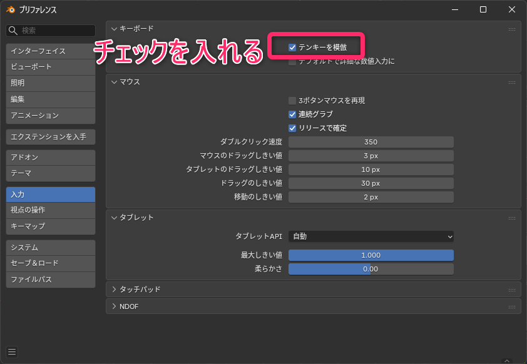Image resolution: width=527 pixels, height=364 pixels.
Task: Toggle the テンキーを模倣 checkbox
Action: point(292,48)
